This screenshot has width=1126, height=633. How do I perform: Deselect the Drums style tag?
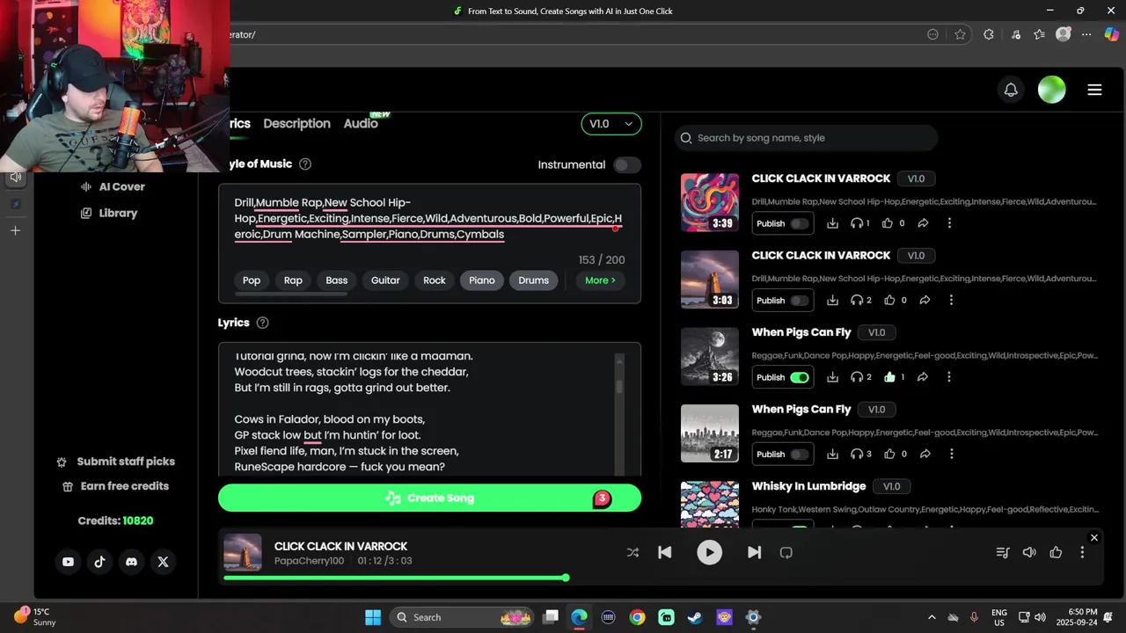point(533,280)
